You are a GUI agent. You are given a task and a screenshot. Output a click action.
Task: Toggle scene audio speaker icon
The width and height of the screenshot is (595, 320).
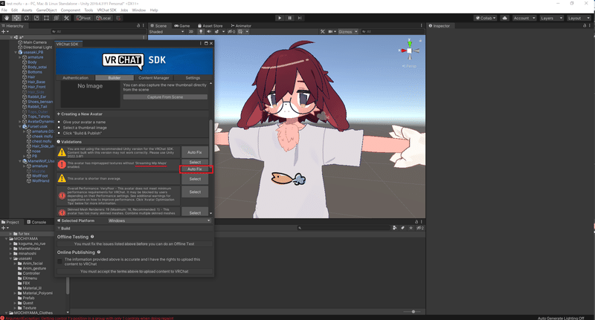click(x=209, y=31)
